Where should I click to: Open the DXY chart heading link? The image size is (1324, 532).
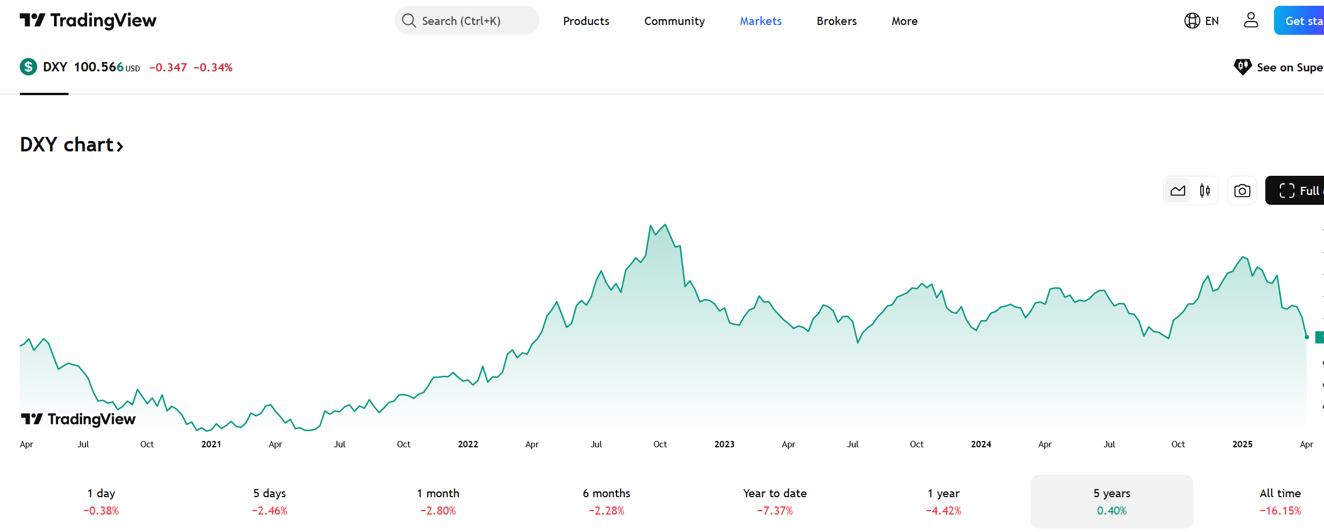pyautogui.click(x=71, y=144)
